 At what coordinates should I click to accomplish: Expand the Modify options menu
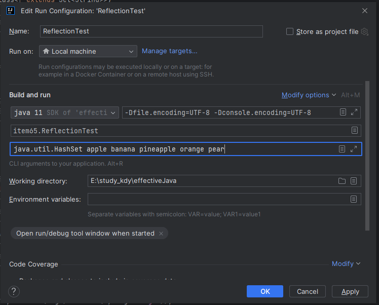tap(309, 95)
